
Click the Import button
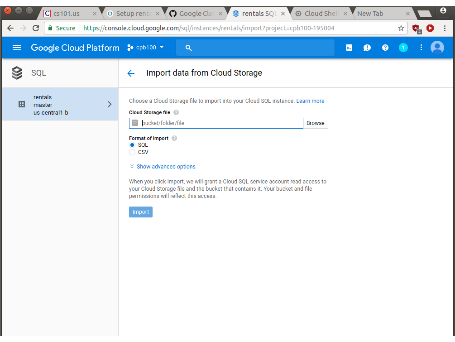[141, 212]
